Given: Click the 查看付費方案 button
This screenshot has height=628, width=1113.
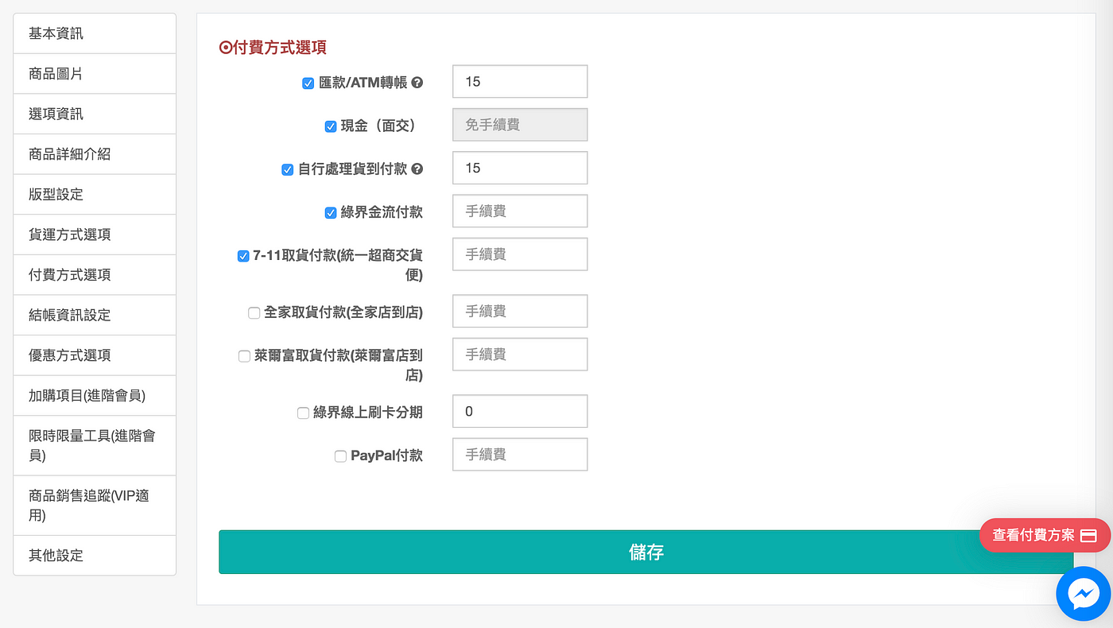Looking at the screenshot, I should point(1045,536).
